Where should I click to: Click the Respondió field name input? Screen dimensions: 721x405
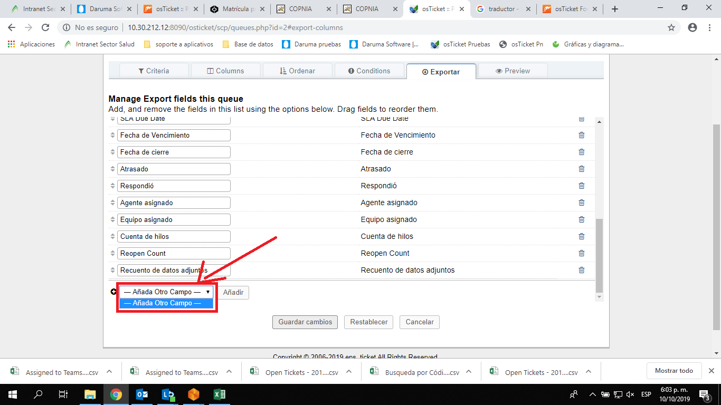point(174,186)
